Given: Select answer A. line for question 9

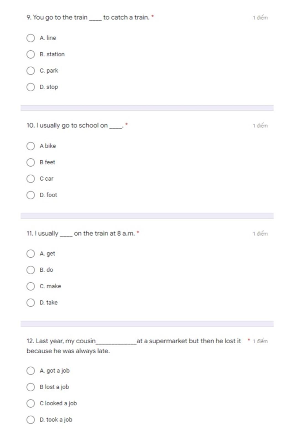Looking at the screenshot, I should click(x=31, y=38).
